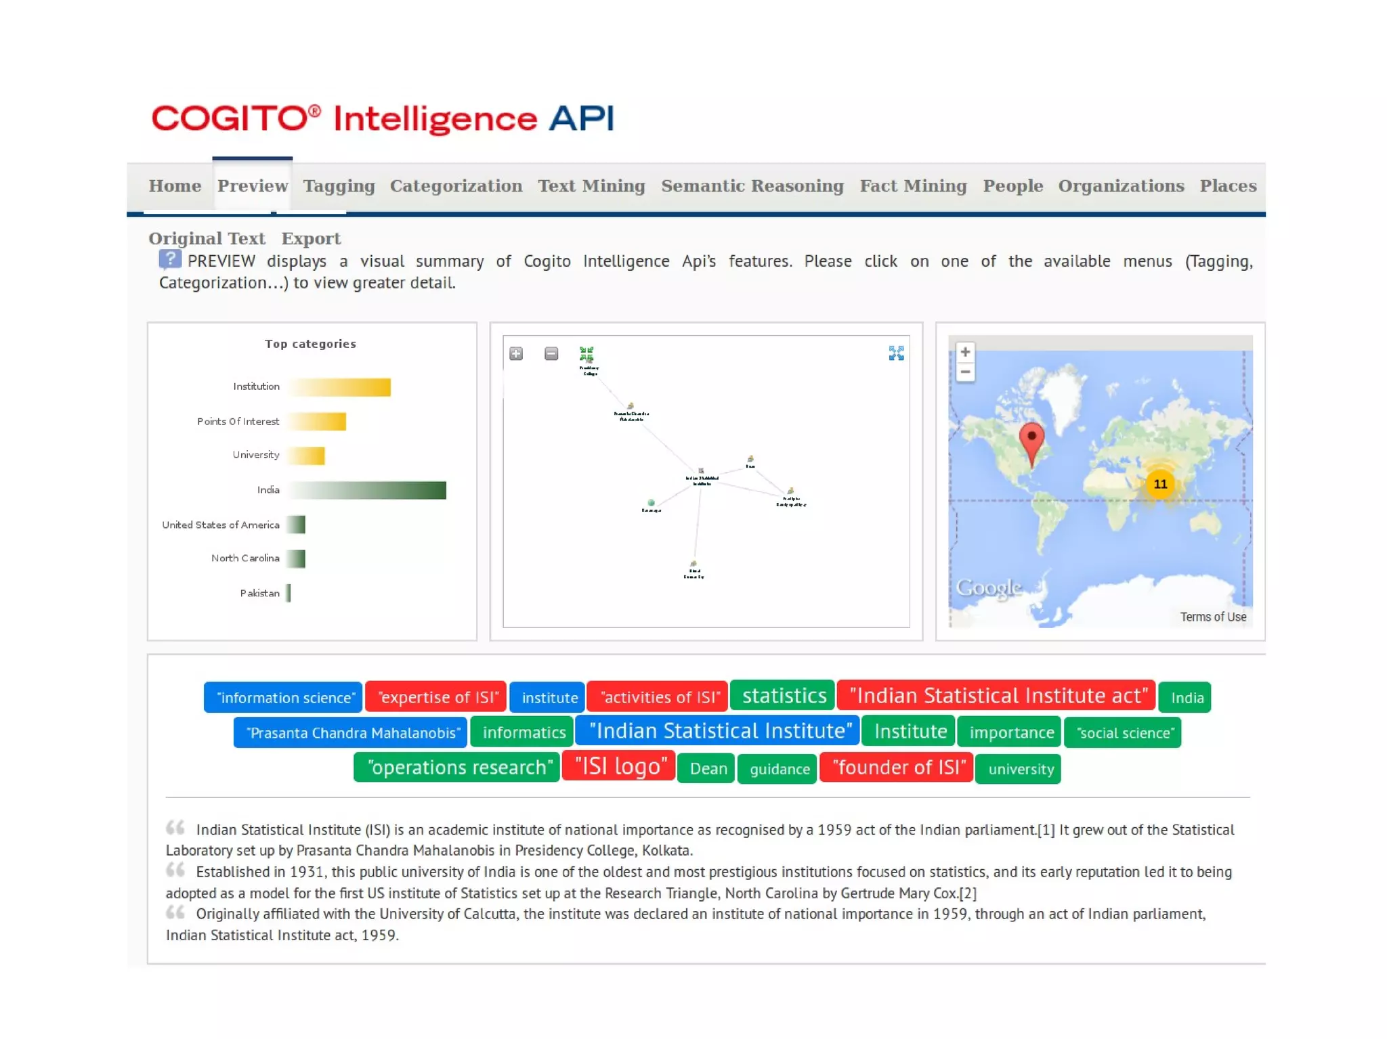The image size is (1387, 1039).
Task: Click the "ISI logo" red tag
Action: point(619,766)
